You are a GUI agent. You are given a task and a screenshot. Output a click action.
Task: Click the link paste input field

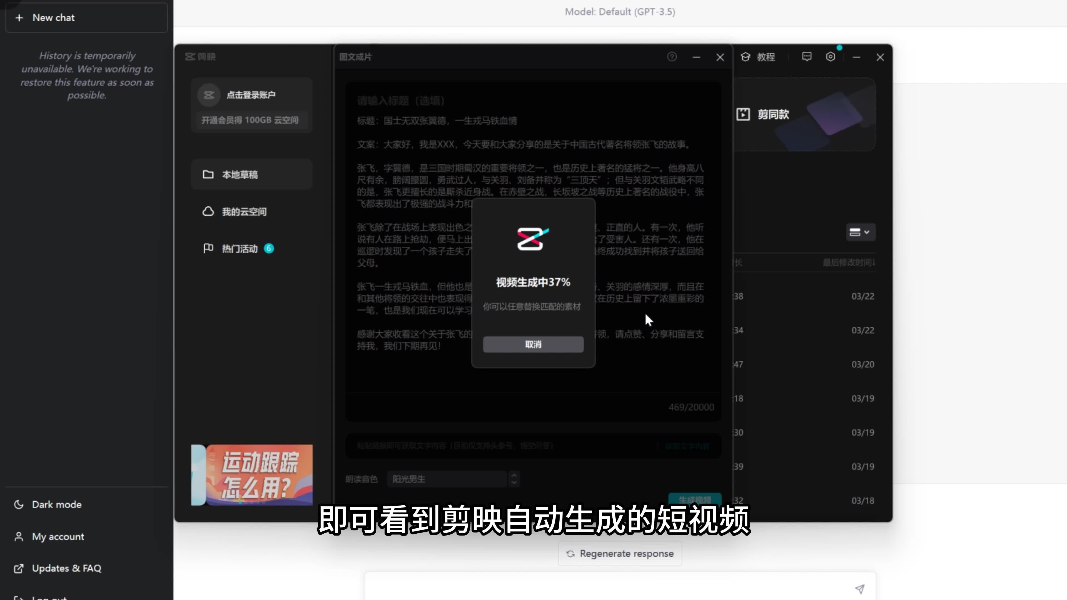pyautogui.click(x=501, y=446)
